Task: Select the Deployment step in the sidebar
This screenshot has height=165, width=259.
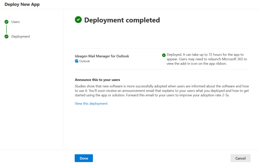Action: (20, 37)
